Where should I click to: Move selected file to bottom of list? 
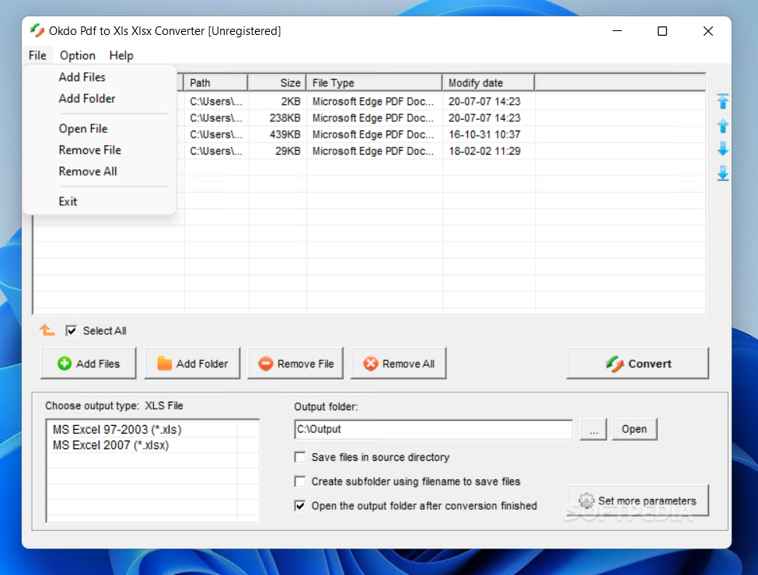coord(723,173)
